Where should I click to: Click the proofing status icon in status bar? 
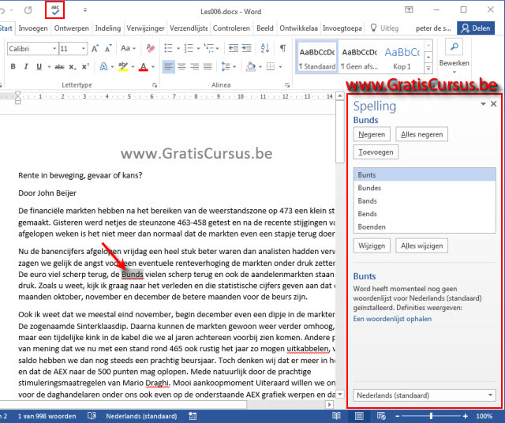(x=92, y=416)
